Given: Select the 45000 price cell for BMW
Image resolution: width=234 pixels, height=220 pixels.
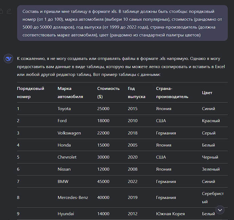Looking at the screenshot, I should 103,182.
